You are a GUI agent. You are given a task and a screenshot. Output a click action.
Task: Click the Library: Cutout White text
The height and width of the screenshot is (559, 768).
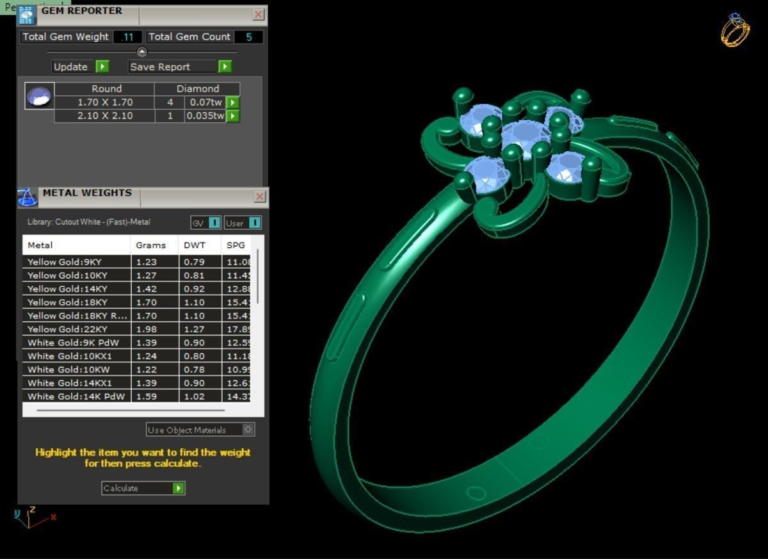89,222
